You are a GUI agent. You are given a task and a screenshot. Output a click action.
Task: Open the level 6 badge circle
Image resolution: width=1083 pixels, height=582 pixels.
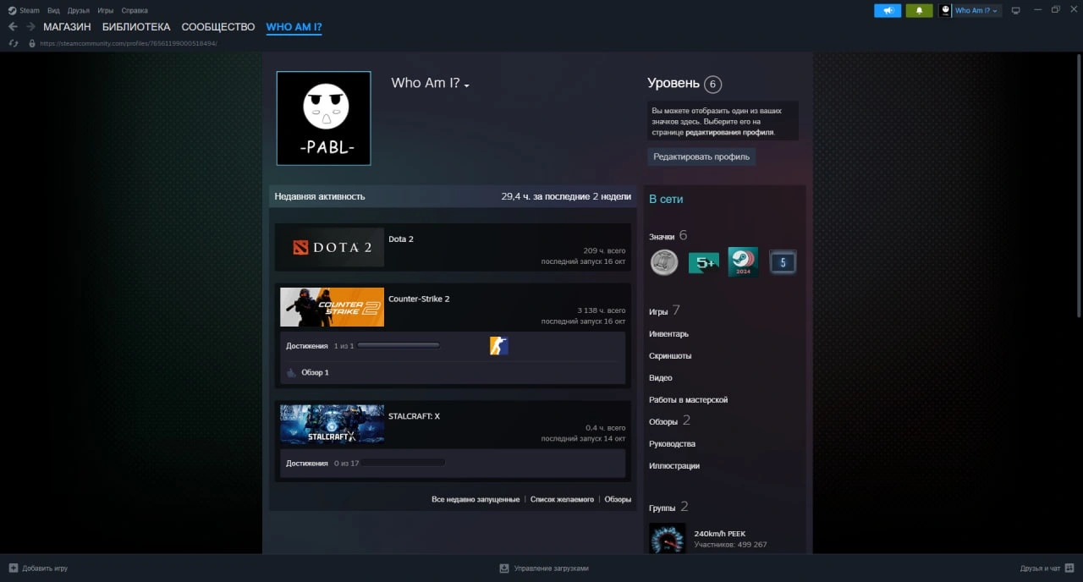[x=712, y=84]
